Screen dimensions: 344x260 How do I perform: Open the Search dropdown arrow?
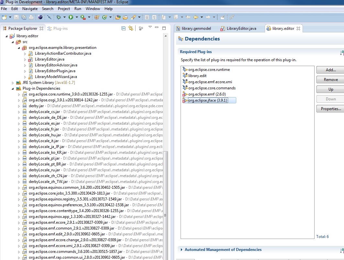(x=139, y=17)
